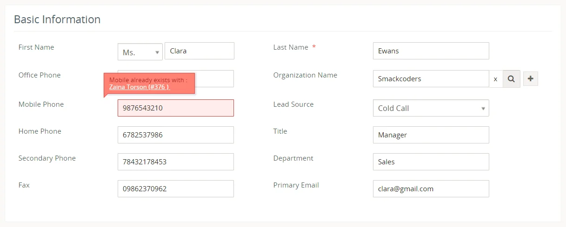
Task: Click into the Fax number field
Action: pyautogui.click(x=176, y=189)
